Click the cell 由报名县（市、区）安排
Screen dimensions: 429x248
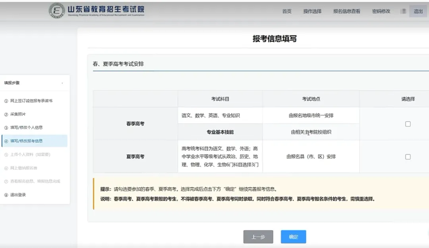coord(311,157)
